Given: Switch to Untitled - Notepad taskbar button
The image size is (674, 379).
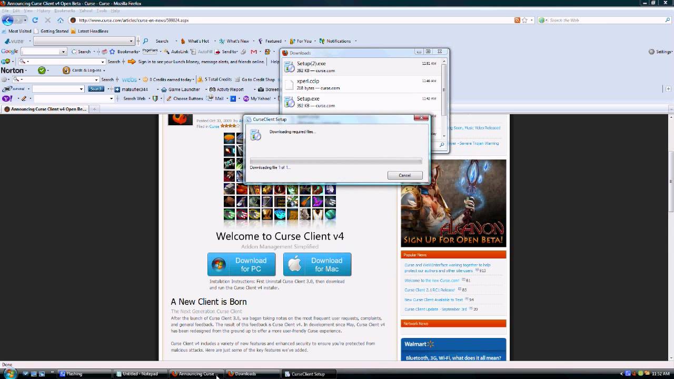Looking at the screenshot, I should tap(140, 374).
